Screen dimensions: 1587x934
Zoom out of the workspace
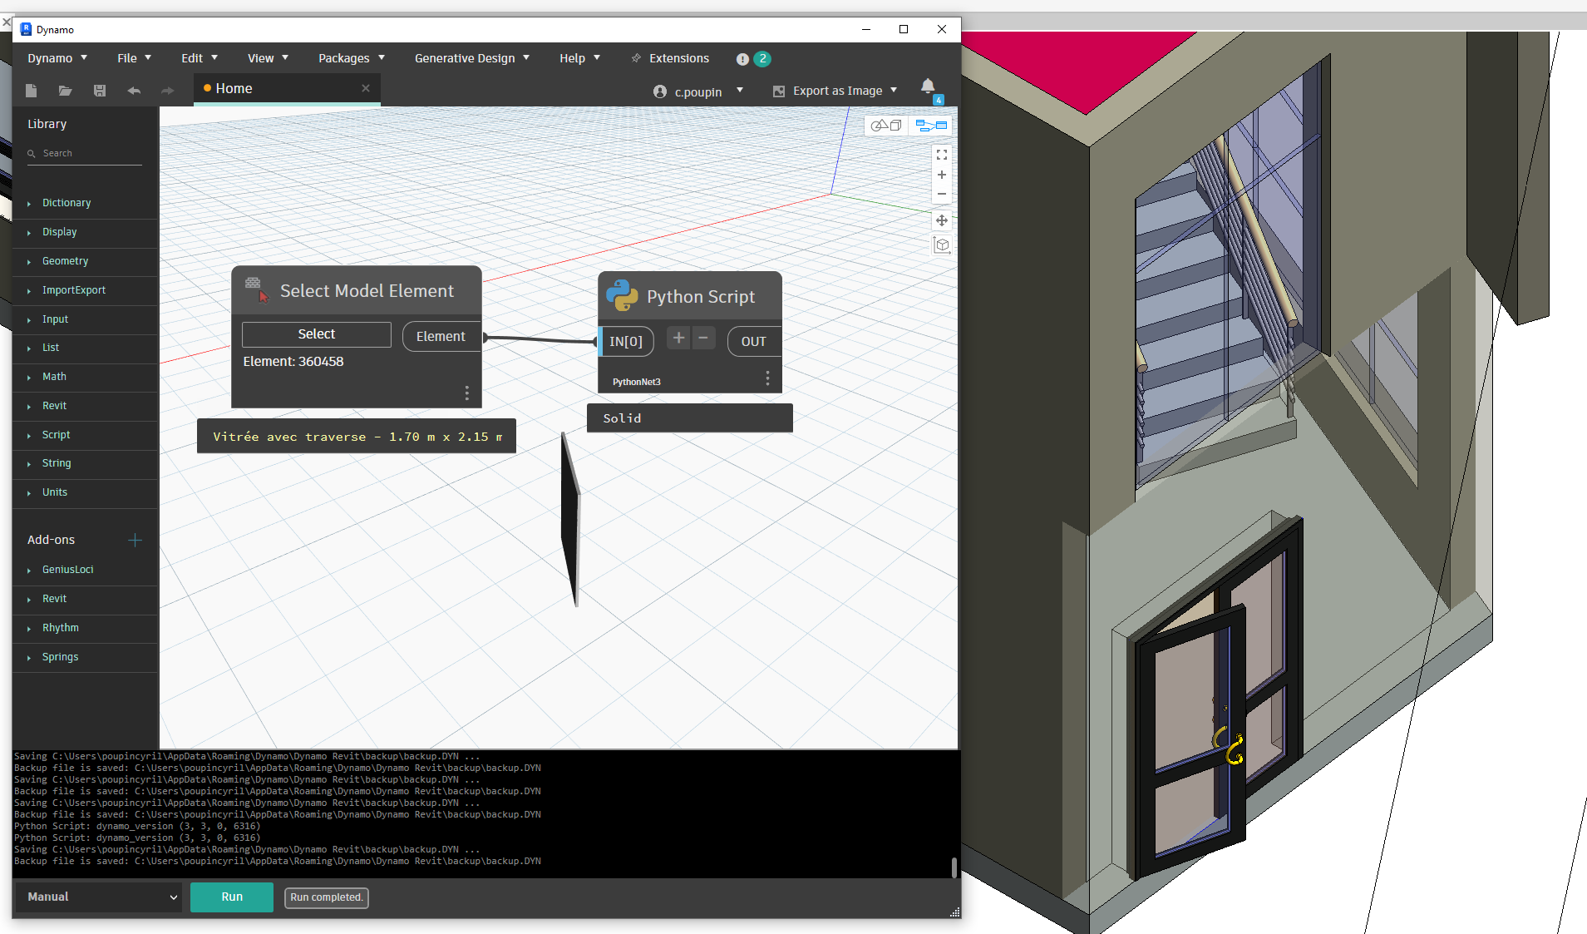tap(942, 194)
